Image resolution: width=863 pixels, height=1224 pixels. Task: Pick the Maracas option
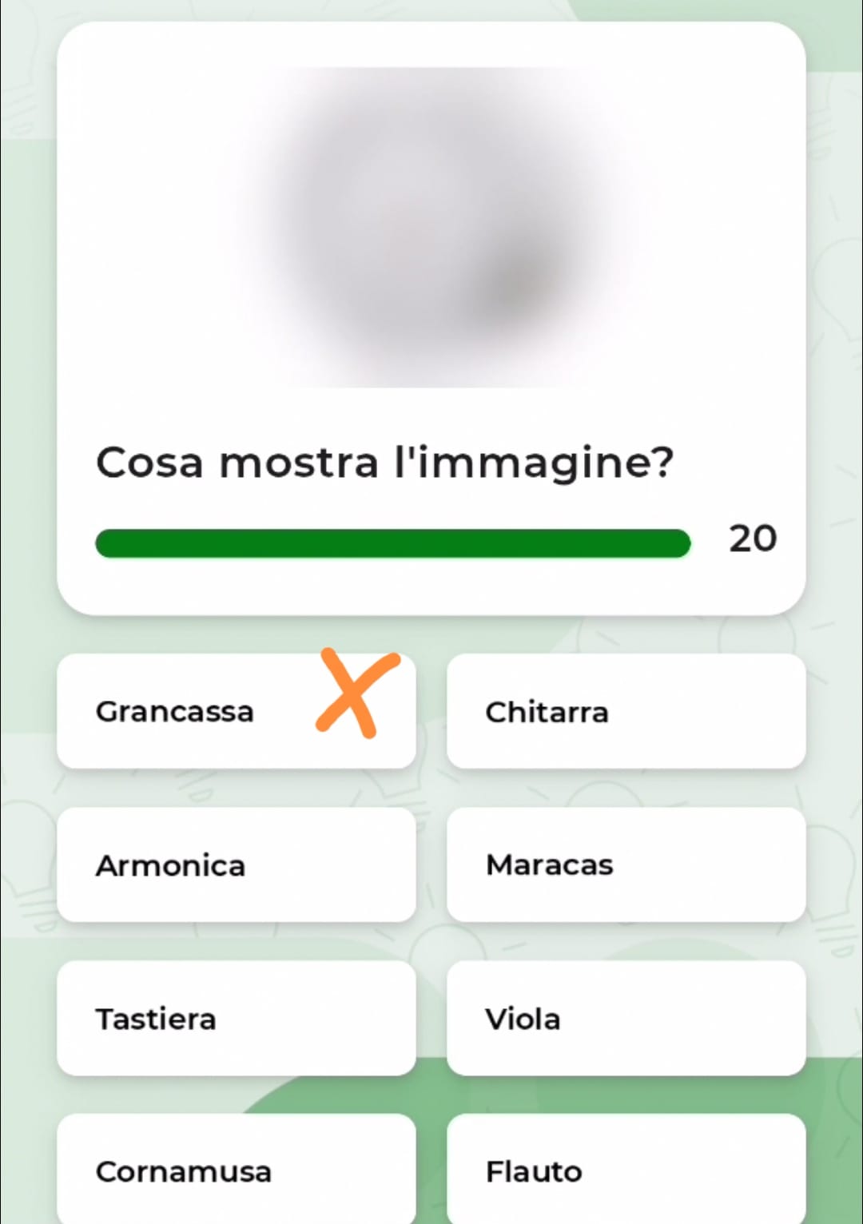626,864
